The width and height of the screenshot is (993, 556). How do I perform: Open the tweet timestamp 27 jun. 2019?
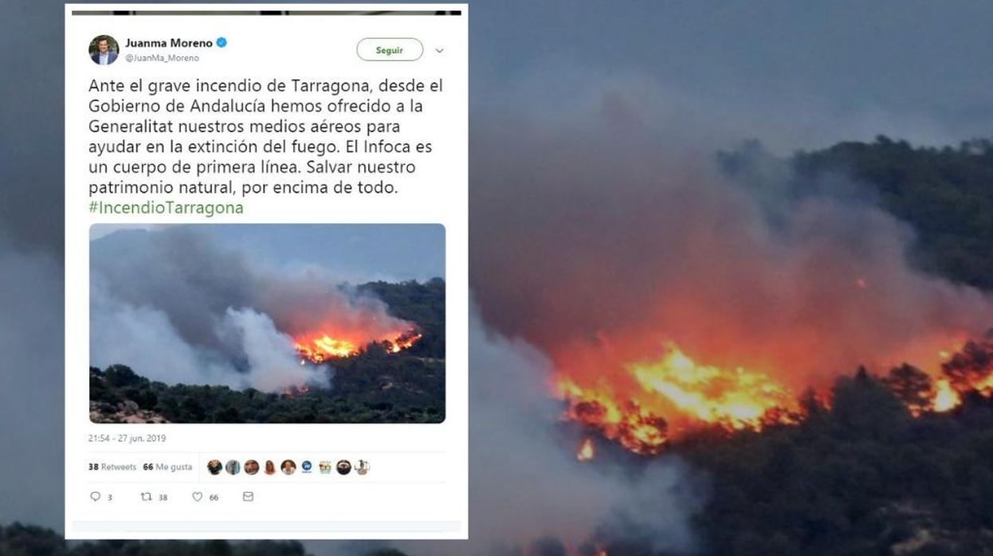coord(128,438)
